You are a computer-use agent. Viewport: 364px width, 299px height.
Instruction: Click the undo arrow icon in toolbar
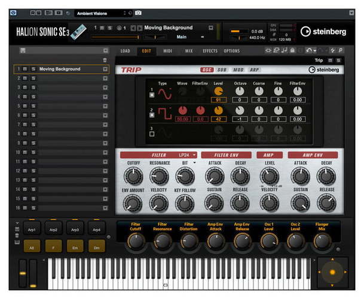309,50
